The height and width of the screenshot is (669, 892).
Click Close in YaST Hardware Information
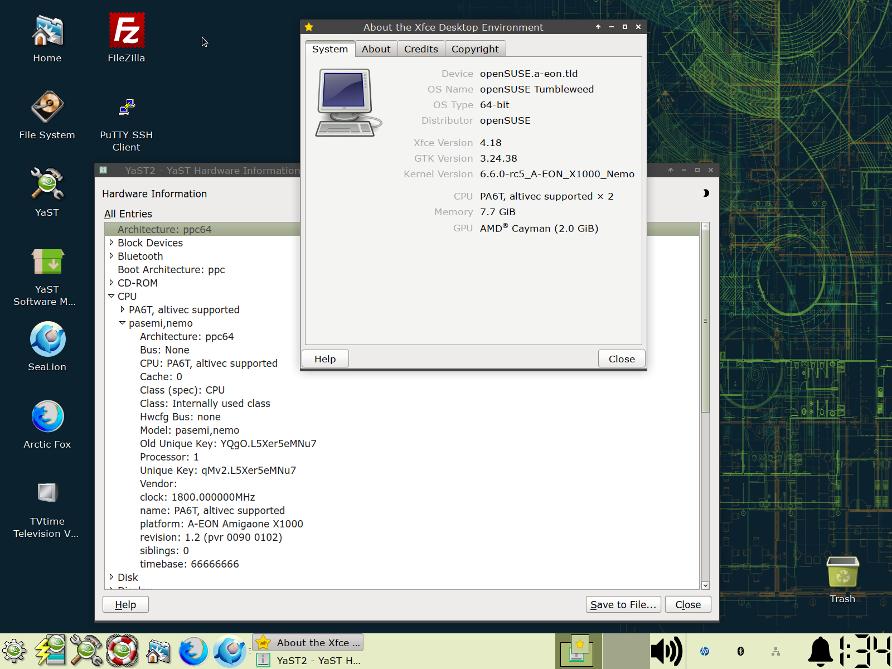(x=688, y=604)
